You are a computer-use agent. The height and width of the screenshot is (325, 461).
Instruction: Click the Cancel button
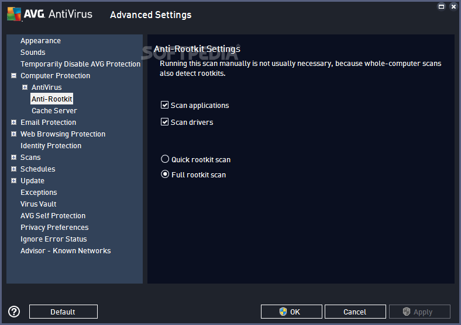pos(355,312)
